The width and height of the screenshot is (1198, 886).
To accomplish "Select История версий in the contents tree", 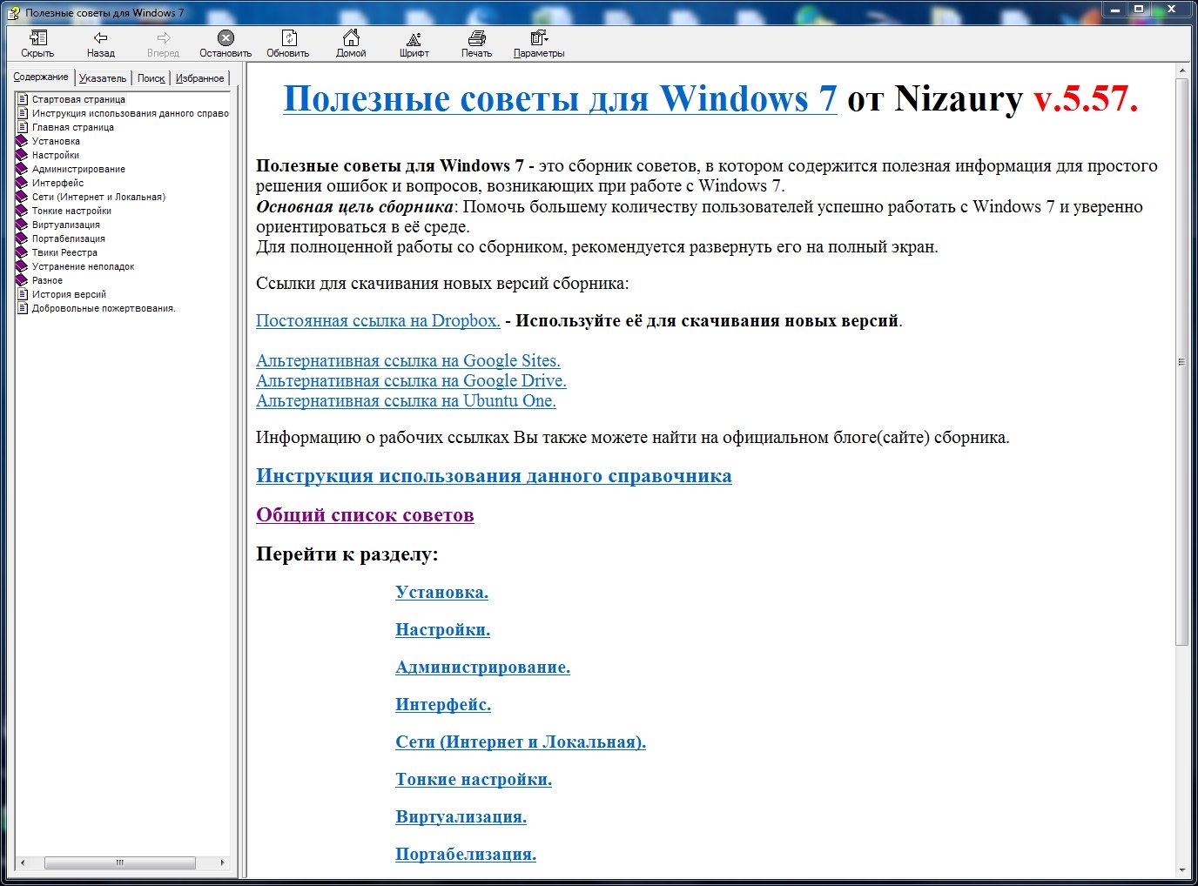I will pos(69,294).
